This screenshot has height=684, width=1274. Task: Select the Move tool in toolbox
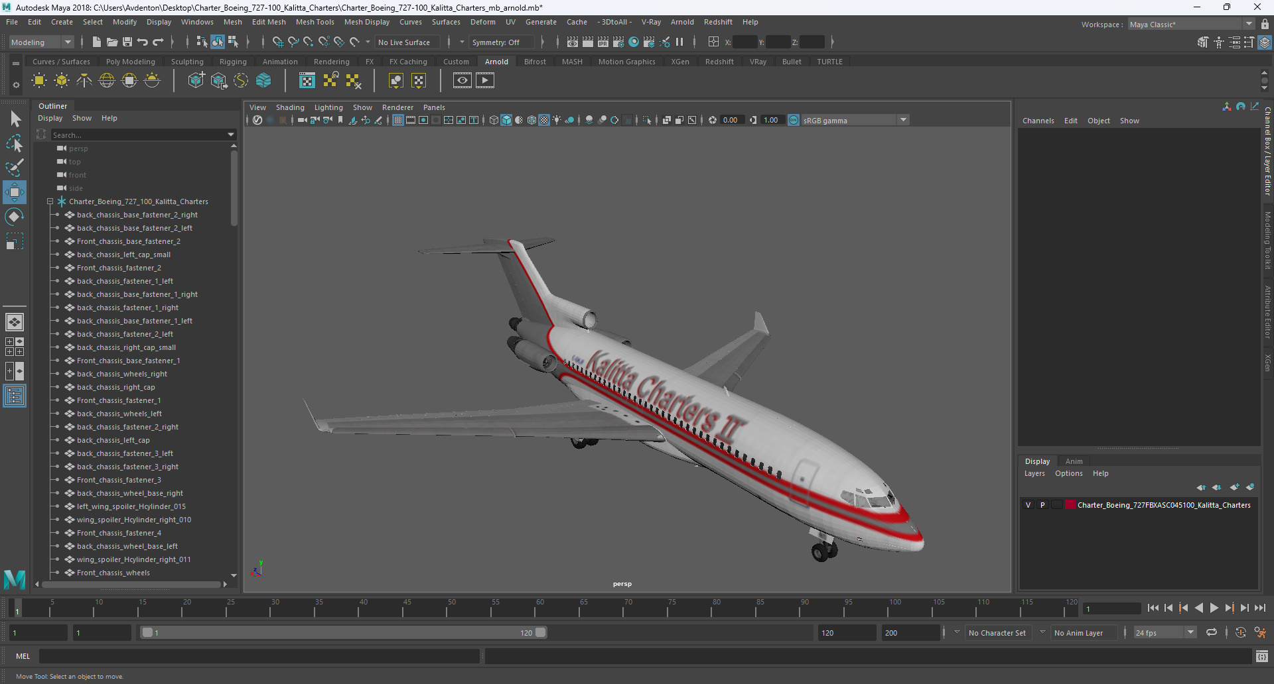pos(15,193)
